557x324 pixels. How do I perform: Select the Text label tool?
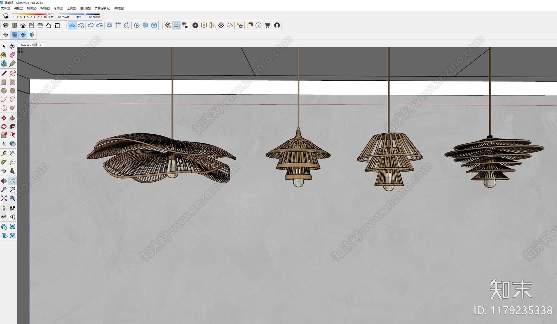[12, 162]
